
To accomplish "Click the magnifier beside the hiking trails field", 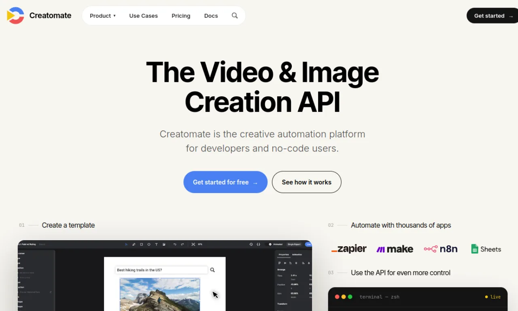I will point(212,270).
